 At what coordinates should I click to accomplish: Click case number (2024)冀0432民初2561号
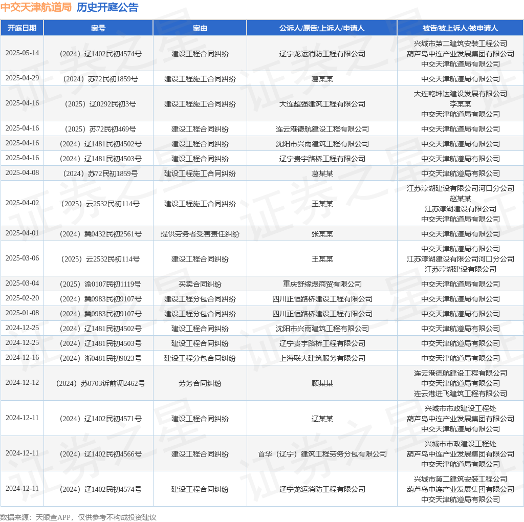(100, 234)
